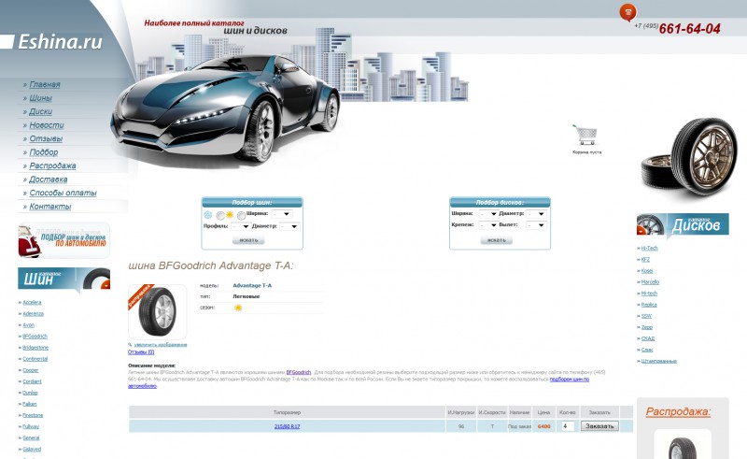Open the tire Ширина dropdown
This screenshot has width=747, height=459.
[x=282, y=214]
